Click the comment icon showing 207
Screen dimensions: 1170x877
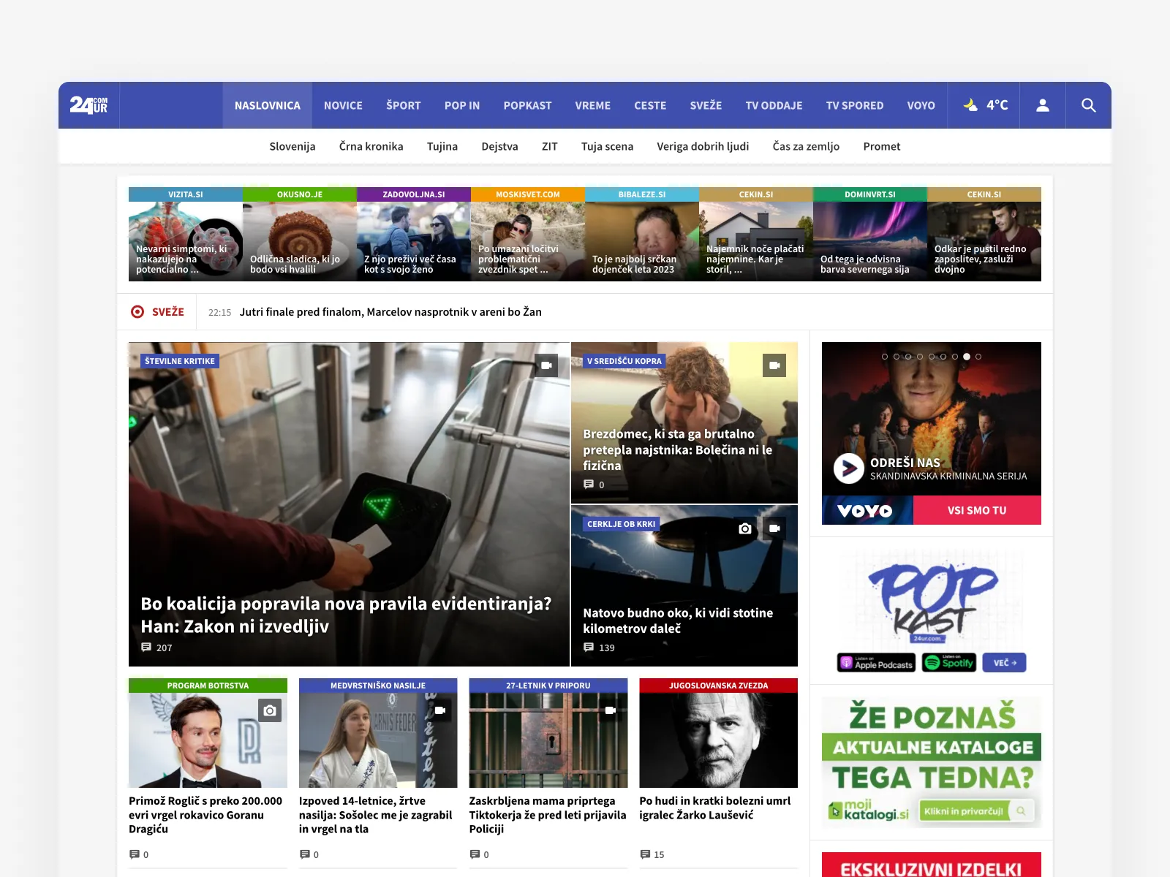(x=146, y=648)
